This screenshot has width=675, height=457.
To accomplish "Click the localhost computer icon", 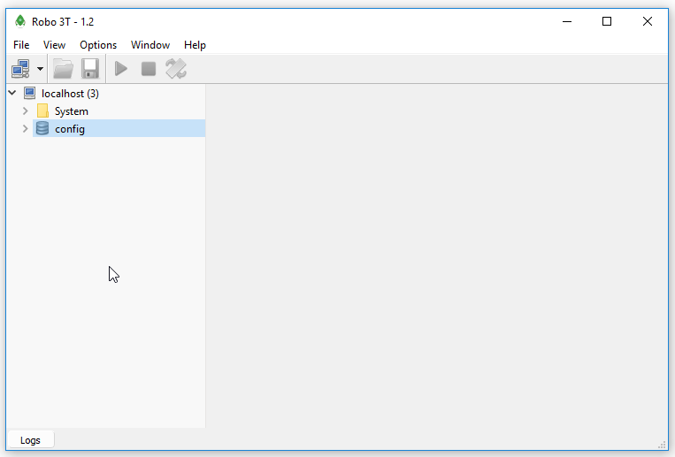I will [x=30, y=93].
